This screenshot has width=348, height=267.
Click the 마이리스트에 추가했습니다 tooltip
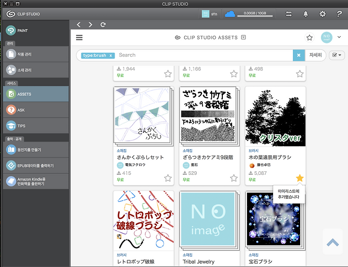pos(289,194)
